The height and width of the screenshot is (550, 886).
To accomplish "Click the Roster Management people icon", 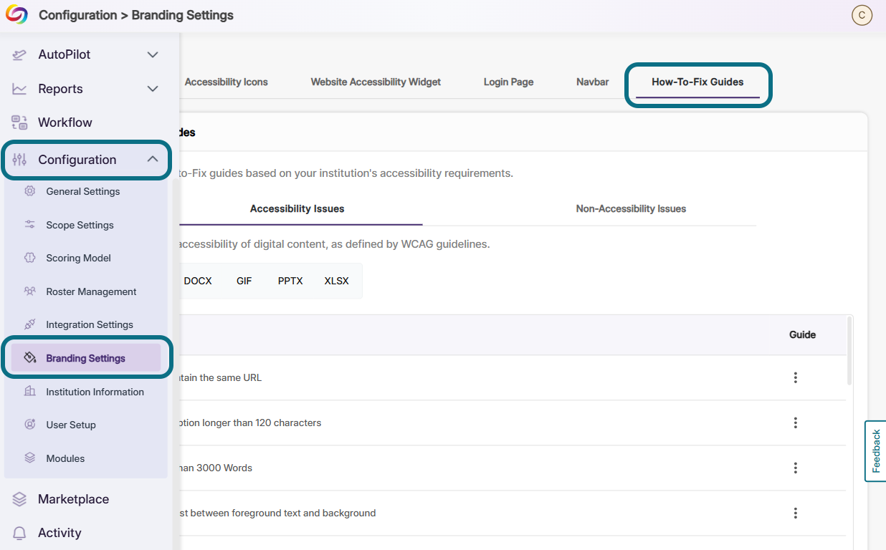I will [x=29, y=291].
